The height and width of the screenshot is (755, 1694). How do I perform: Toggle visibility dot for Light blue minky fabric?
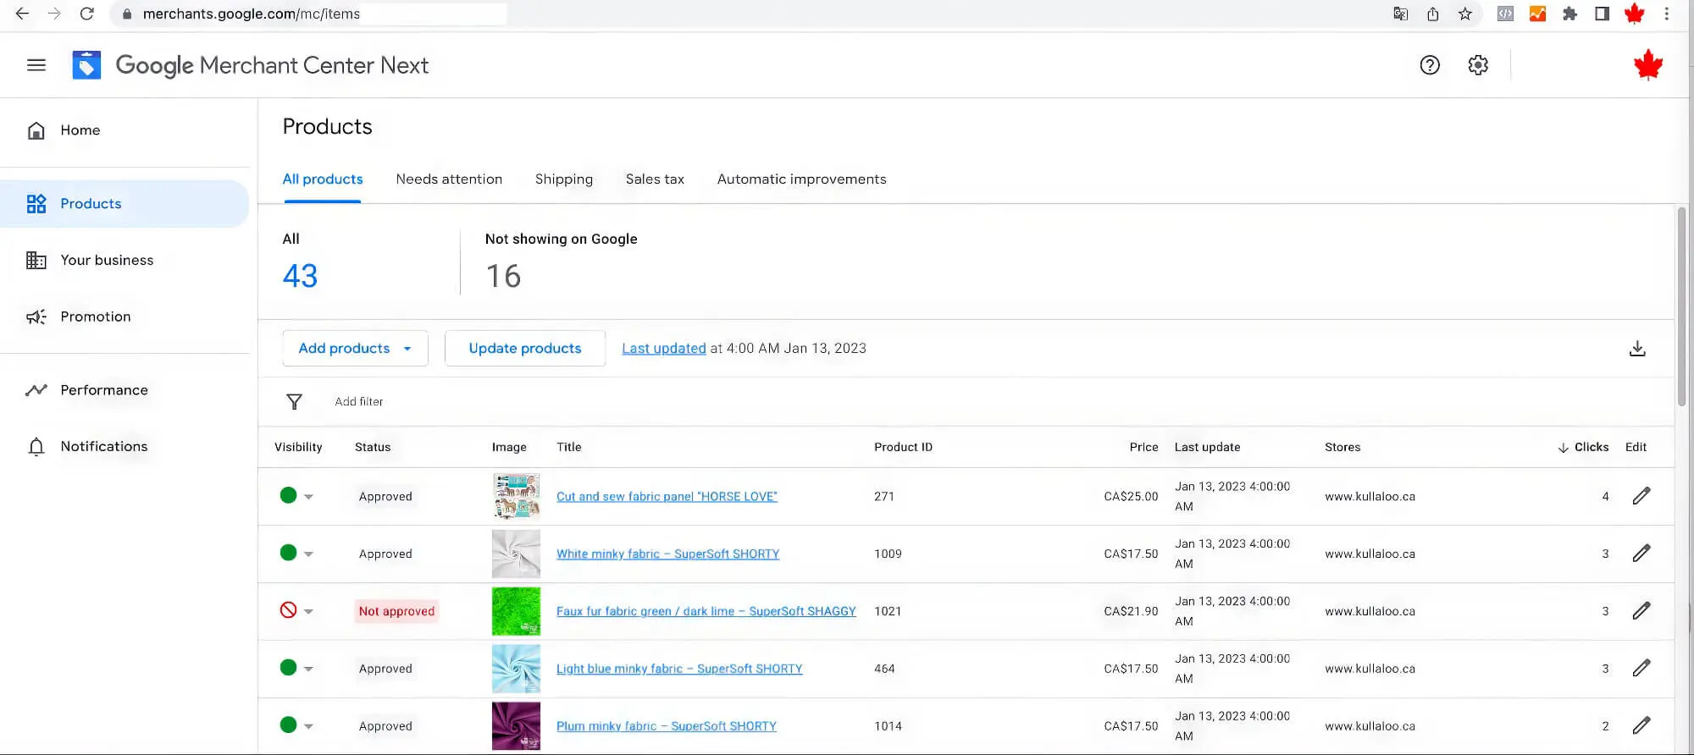click(288, 668)
